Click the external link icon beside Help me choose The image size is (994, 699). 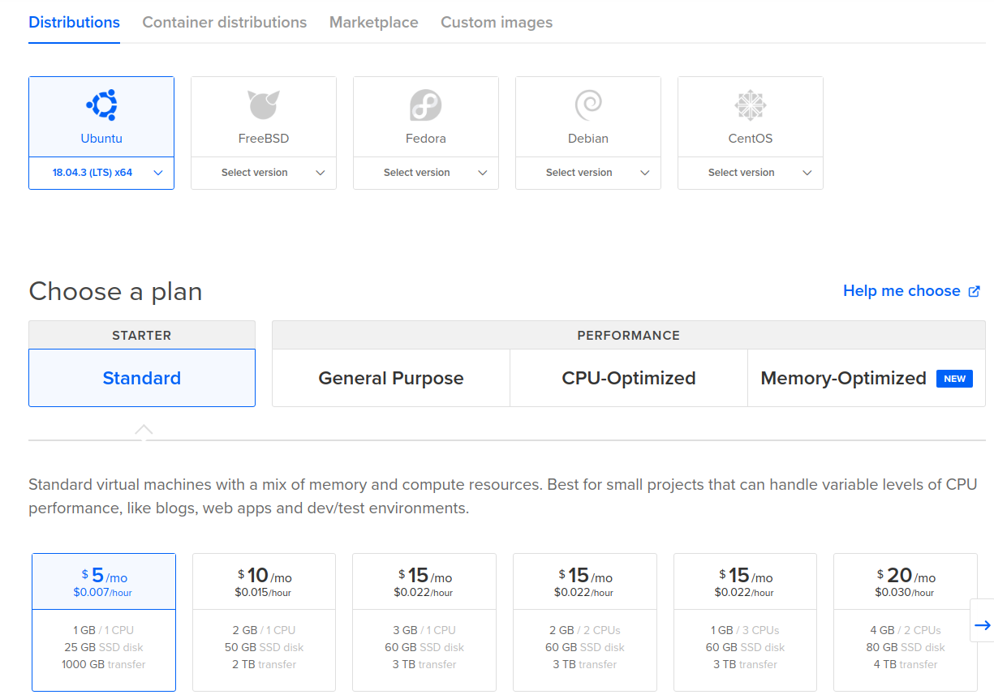[x=975, y=291]
